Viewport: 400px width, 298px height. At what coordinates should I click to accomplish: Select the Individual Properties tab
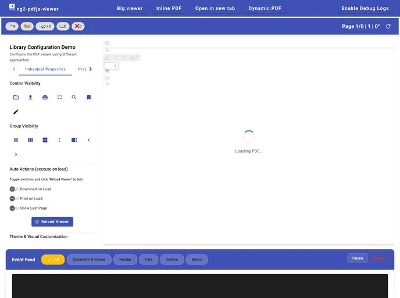[x=45, y=69]
